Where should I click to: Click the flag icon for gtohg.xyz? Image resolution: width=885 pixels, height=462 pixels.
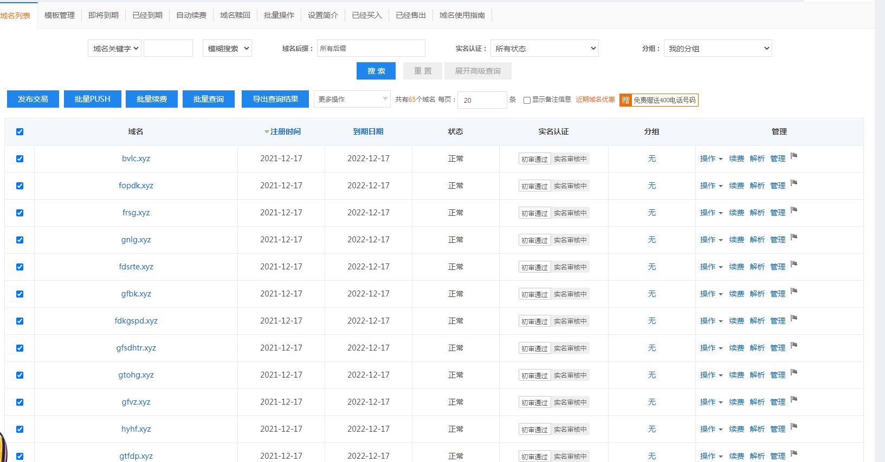tap(794, 373)
